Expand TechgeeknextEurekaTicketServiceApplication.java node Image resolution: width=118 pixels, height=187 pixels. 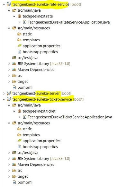tap(19, 117)
